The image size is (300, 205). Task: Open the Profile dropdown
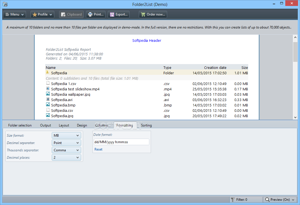42,14
